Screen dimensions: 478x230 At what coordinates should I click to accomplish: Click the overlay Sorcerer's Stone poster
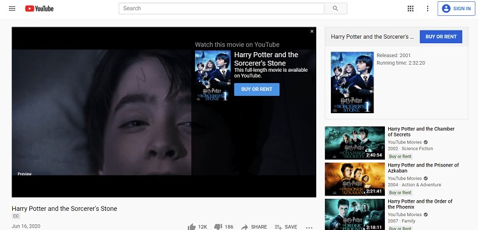point(213,76)
